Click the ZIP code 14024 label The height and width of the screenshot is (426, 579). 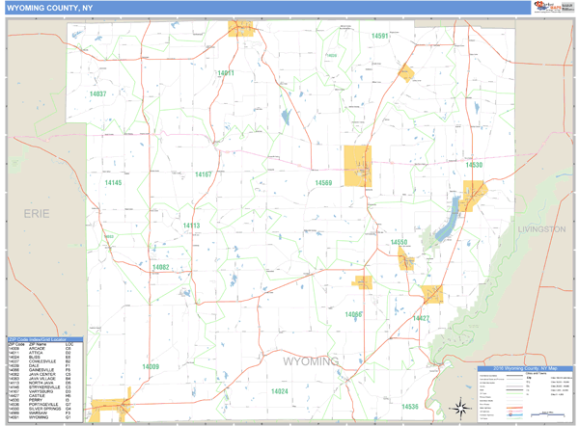(279, 391)
